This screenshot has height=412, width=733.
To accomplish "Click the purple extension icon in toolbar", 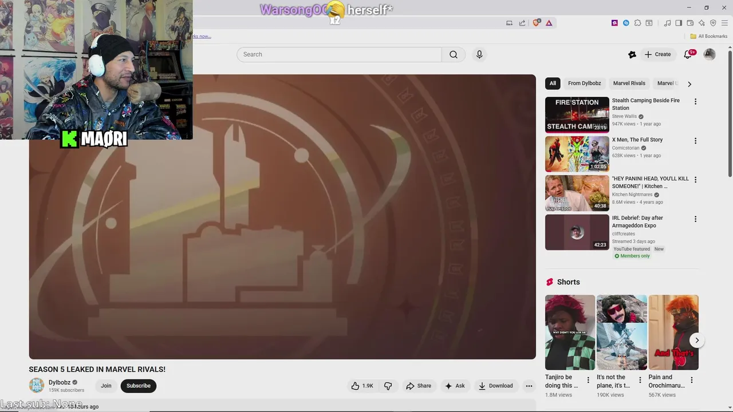I will click(x=614, y=23).
